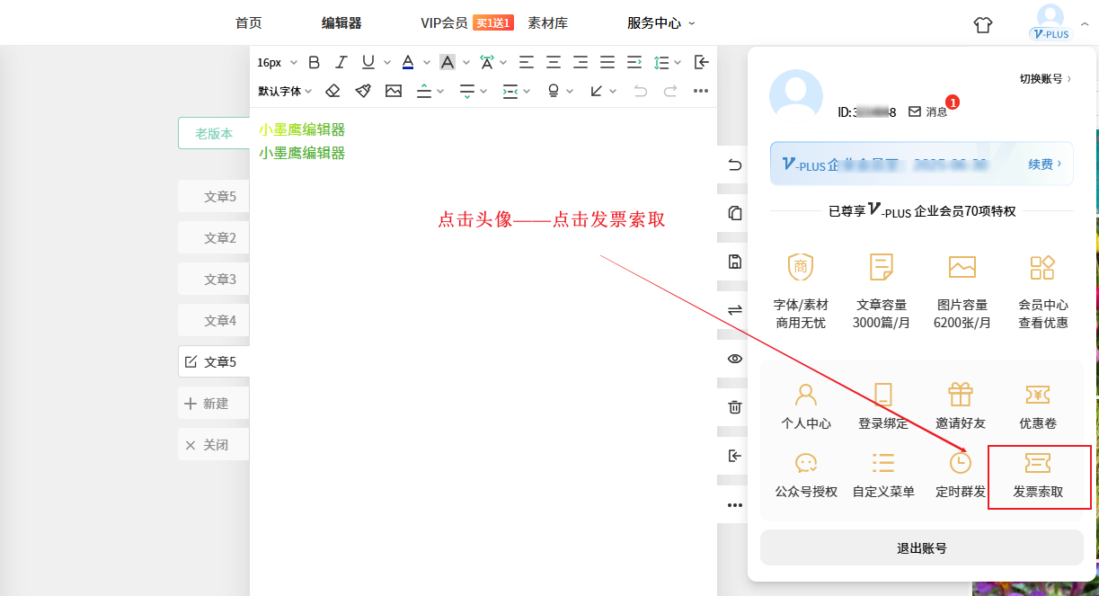Image resolution: width=1099 pixels, height=596 pixels.
Task: Click 续费 to renew membership
Action: click(1045, 164)
